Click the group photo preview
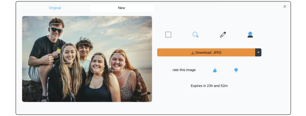This screenshot has height=116, width=306. tap(87, 59)
